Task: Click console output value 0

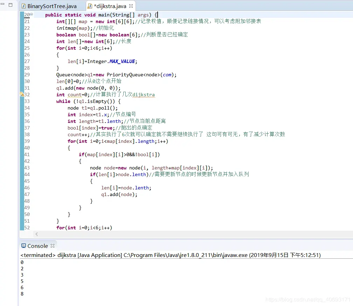Action: click(22, 262)
